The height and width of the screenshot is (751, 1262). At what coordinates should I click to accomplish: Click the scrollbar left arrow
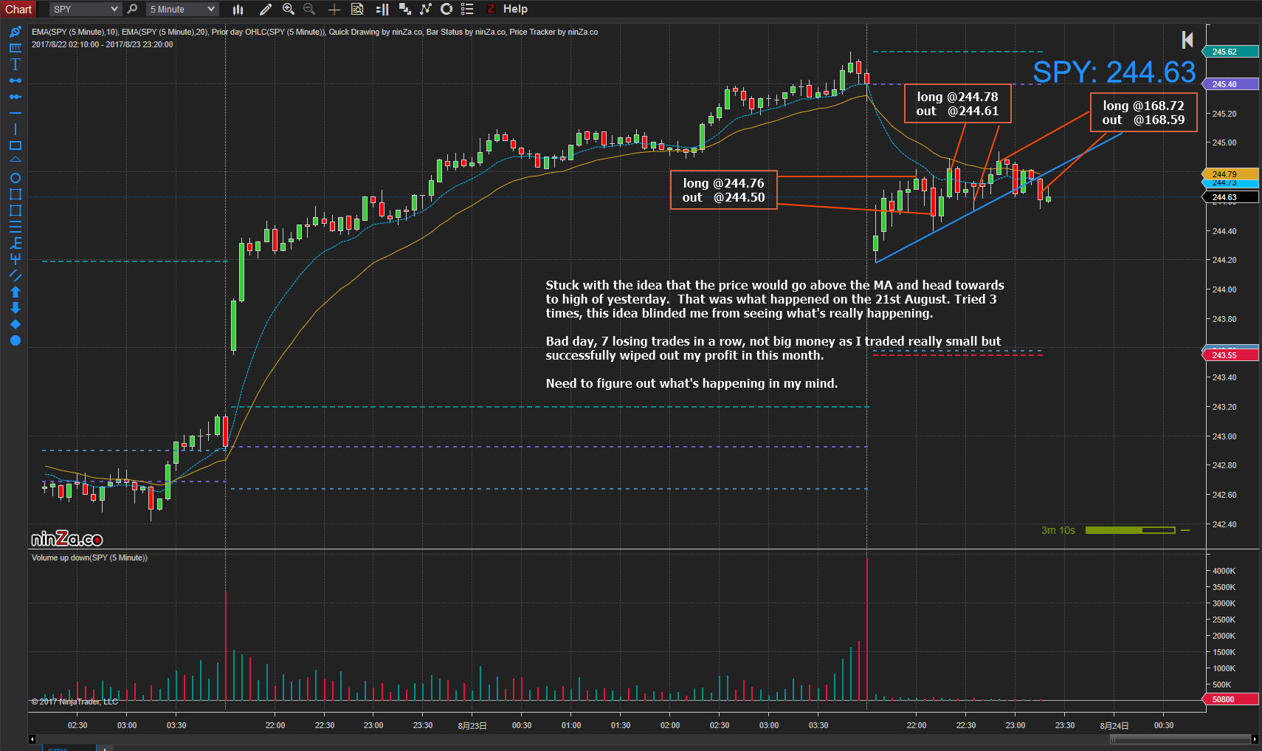[32, 739]
